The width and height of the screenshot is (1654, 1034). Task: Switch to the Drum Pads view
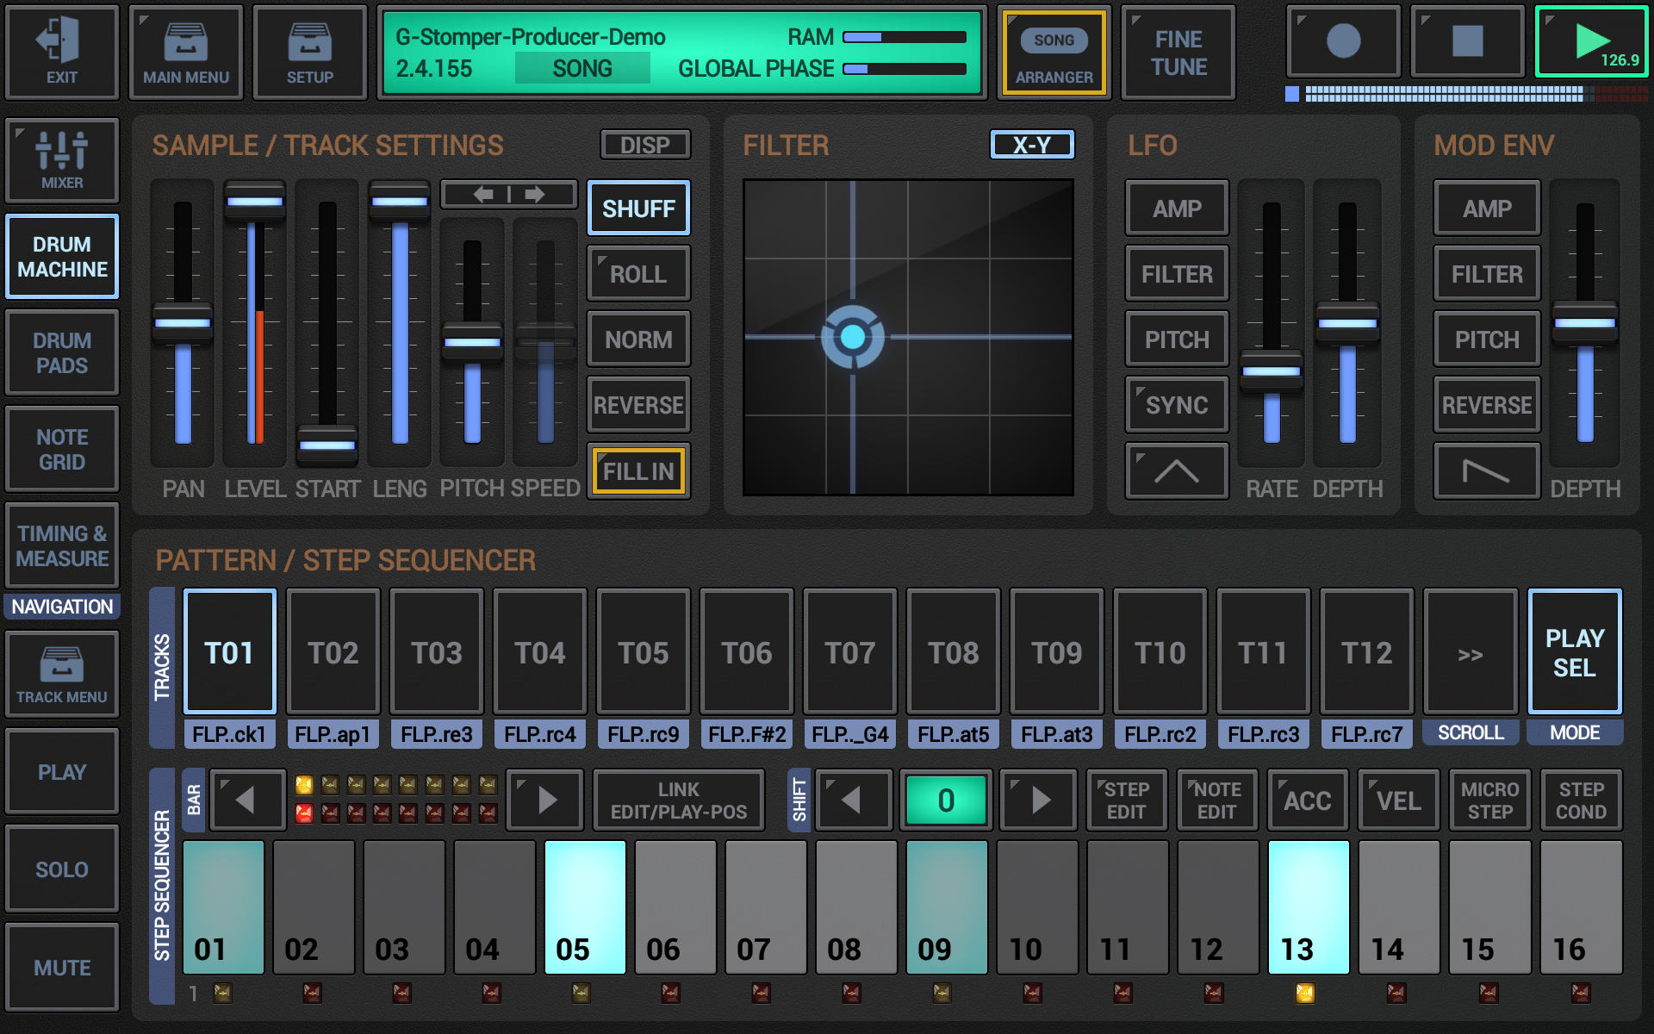point(61,352)
